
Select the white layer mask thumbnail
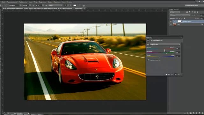tap(180, 21)
